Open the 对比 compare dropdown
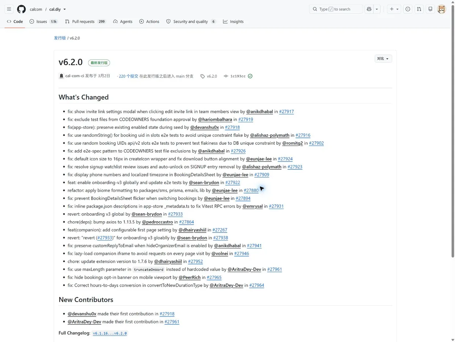 point(383,59)
